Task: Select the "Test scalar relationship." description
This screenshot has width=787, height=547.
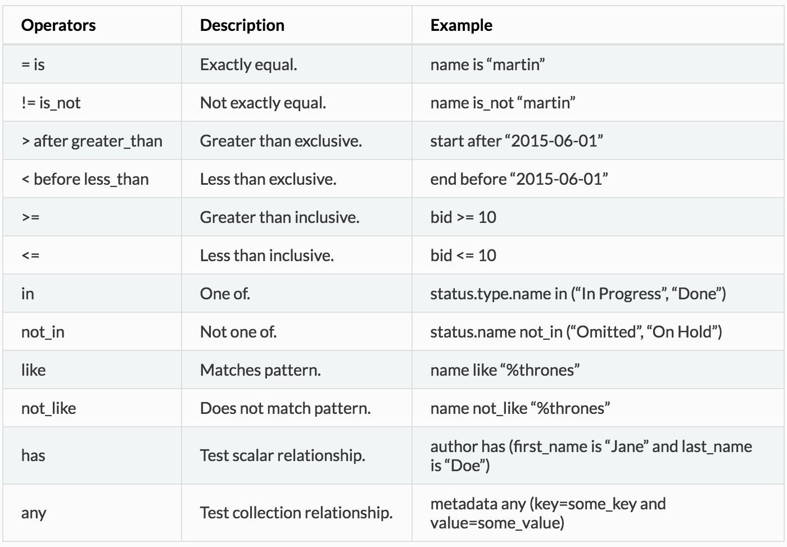Action: (x=283, y=455)
